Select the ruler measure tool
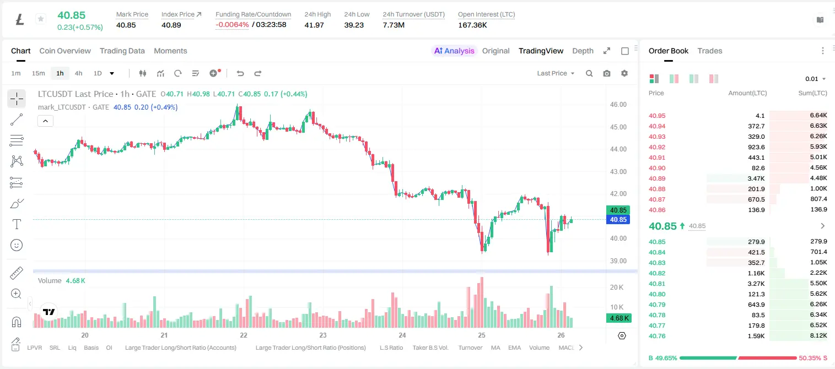 tap(17, 273)
